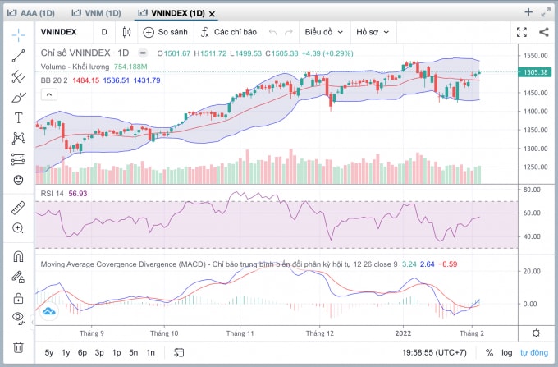Image resolution: width=558 pixels, height=367 pixels.
Task: Close the VNINDEX (1D) tab
Action: click(212, 14)
